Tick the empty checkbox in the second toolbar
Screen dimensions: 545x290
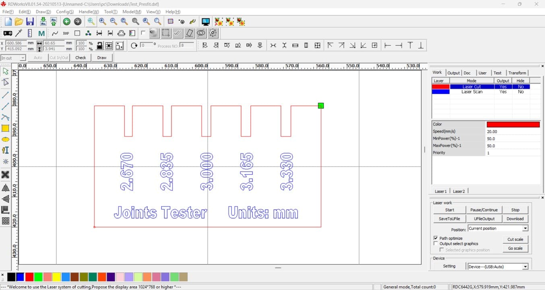[x=143, y=33]
